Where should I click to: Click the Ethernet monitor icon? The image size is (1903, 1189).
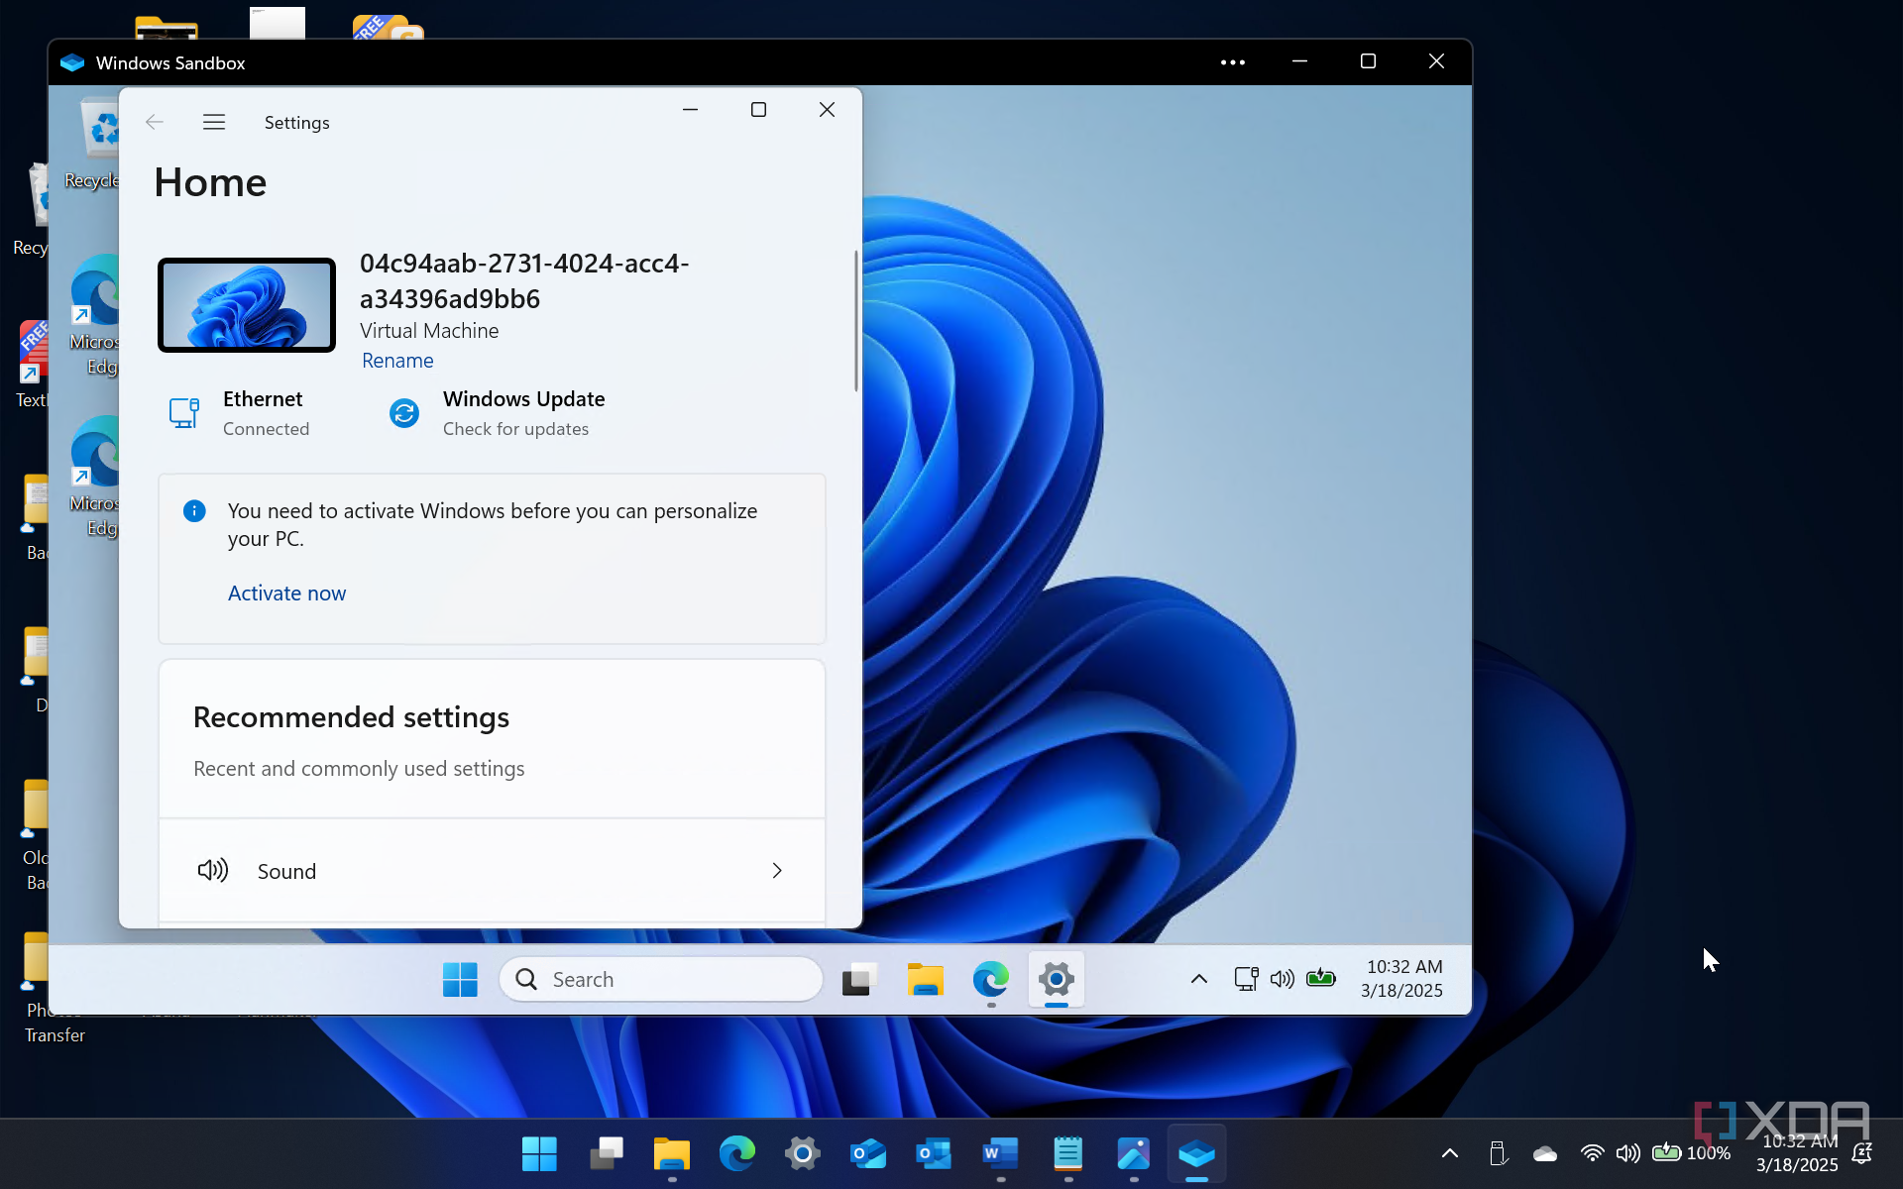[184, 413]
